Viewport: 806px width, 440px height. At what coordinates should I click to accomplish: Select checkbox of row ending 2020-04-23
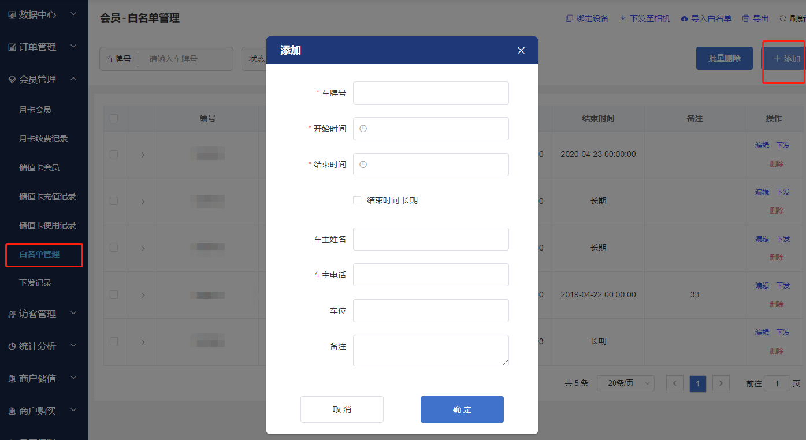pyautogui.click(x=114, y=154)
